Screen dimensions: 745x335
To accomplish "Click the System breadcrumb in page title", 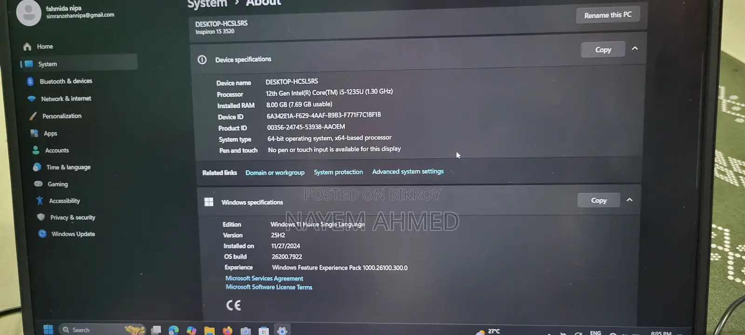I will tap(207, 4).
